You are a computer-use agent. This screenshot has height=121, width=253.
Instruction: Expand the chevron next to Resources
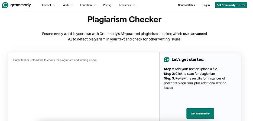pos(134,5)
